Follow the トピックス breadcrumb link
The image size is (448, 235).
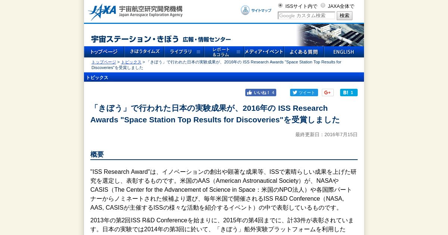(x=131, y=62)
